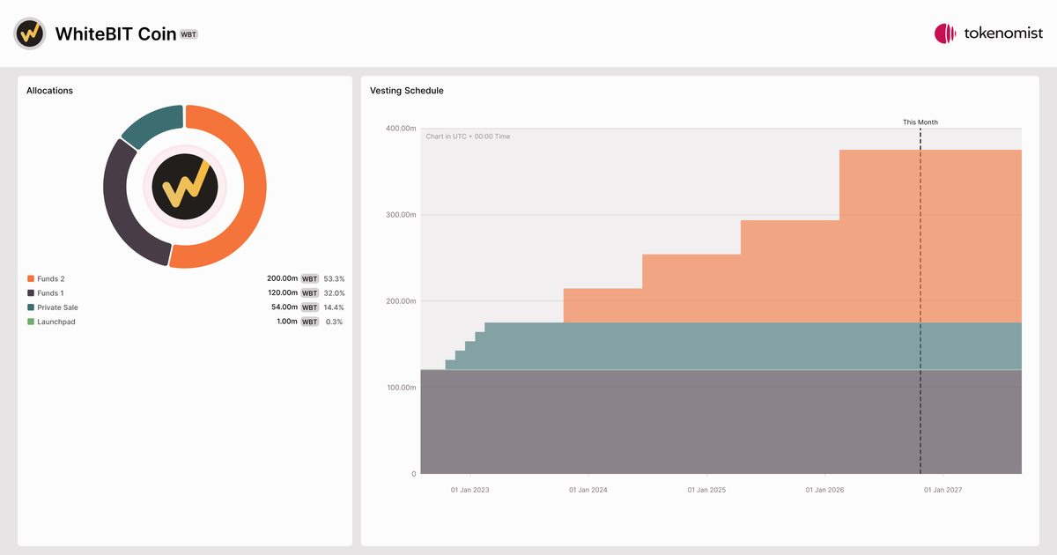Screen dimensions: 1057x555
Task: Click the 400.00m y-axis label
Action: [x=400, y=129]
